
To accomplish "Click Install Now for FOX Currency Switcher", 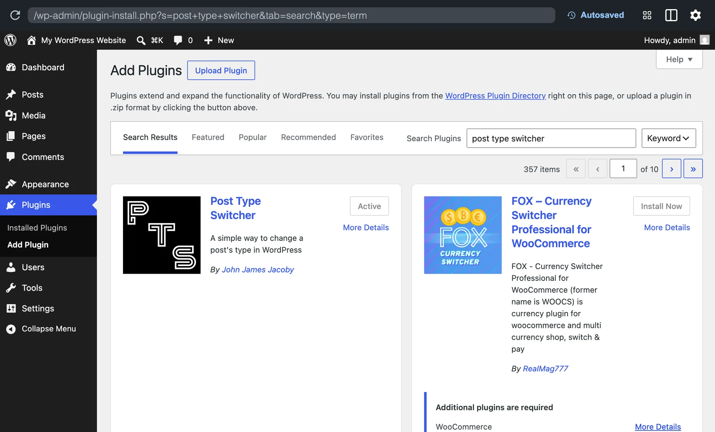I will point(661,206).
